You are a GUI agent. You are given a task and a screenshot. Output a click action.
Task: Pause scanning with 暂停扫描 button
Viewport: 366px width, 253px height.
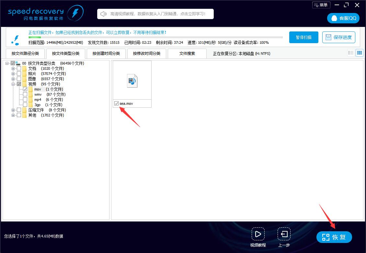pyautogui.click(x=303, y=37)
